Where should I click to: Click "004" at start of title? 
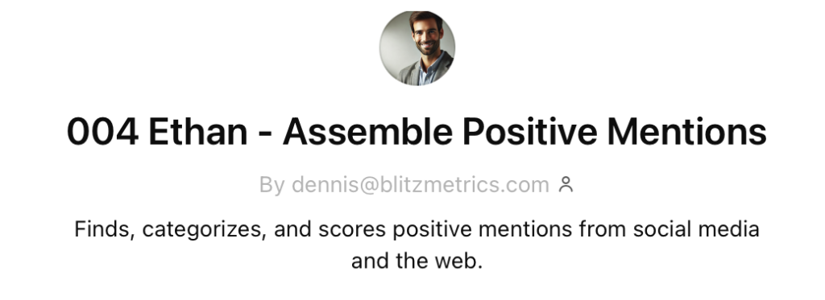point(102,131)
